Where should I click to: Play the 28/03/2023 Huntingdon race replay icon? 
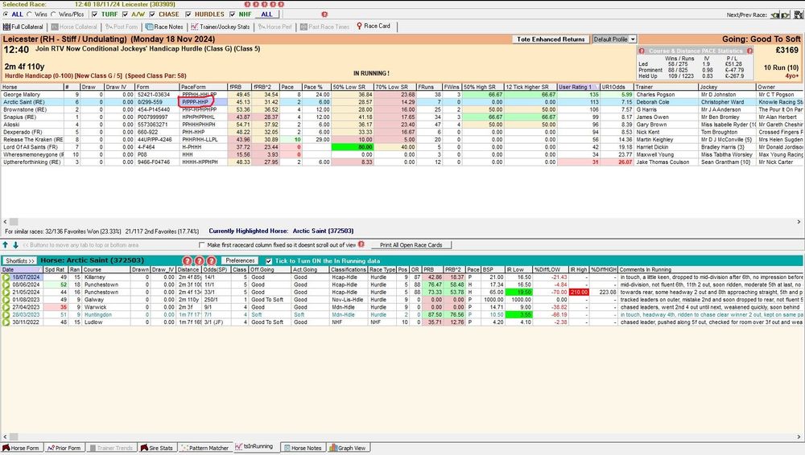pyautogui.click(x=6, y=315)
